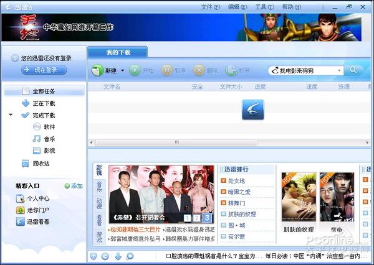Click the search magnifier button
This screenshot has width=374, height=265.
353,70
